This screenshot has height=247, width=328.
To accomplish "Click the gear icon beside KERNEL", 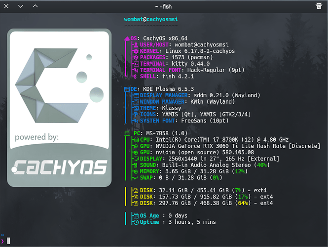I will [x=136, y=51].
